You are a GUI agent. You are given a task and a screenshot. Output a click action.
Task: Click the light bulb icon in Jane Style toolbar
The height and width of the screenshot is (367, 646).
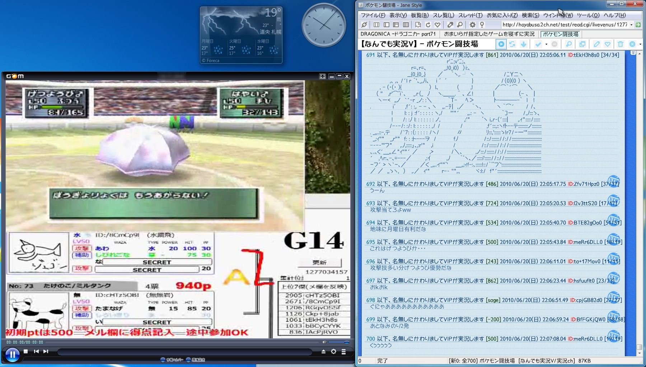[x=482, y=25]
